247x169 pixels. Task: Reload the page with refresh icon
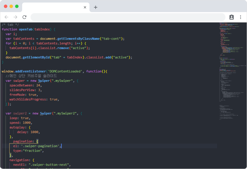24,17
